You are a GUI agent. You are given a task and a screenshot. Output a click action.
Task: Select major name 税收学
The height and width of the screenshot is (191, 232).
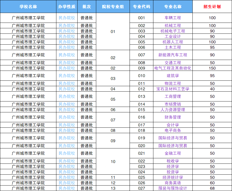[173, 161]
